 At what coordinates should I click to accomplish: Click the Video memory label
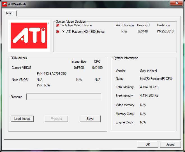click(125, 105)
